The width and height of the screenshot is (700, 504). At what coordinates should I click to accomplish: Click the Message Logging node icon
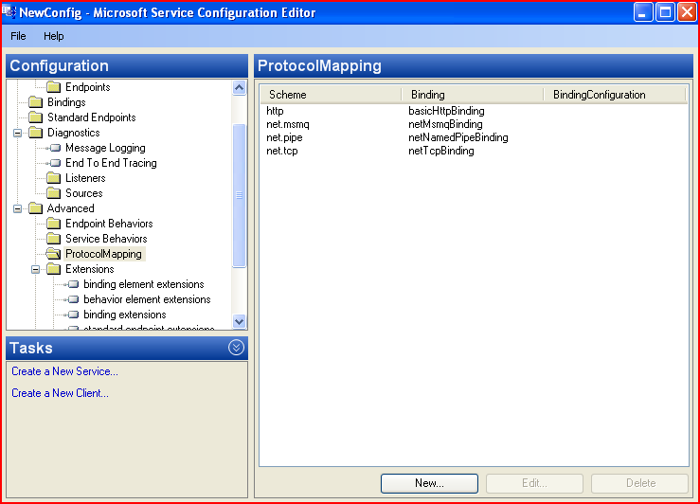click(54, 148)
